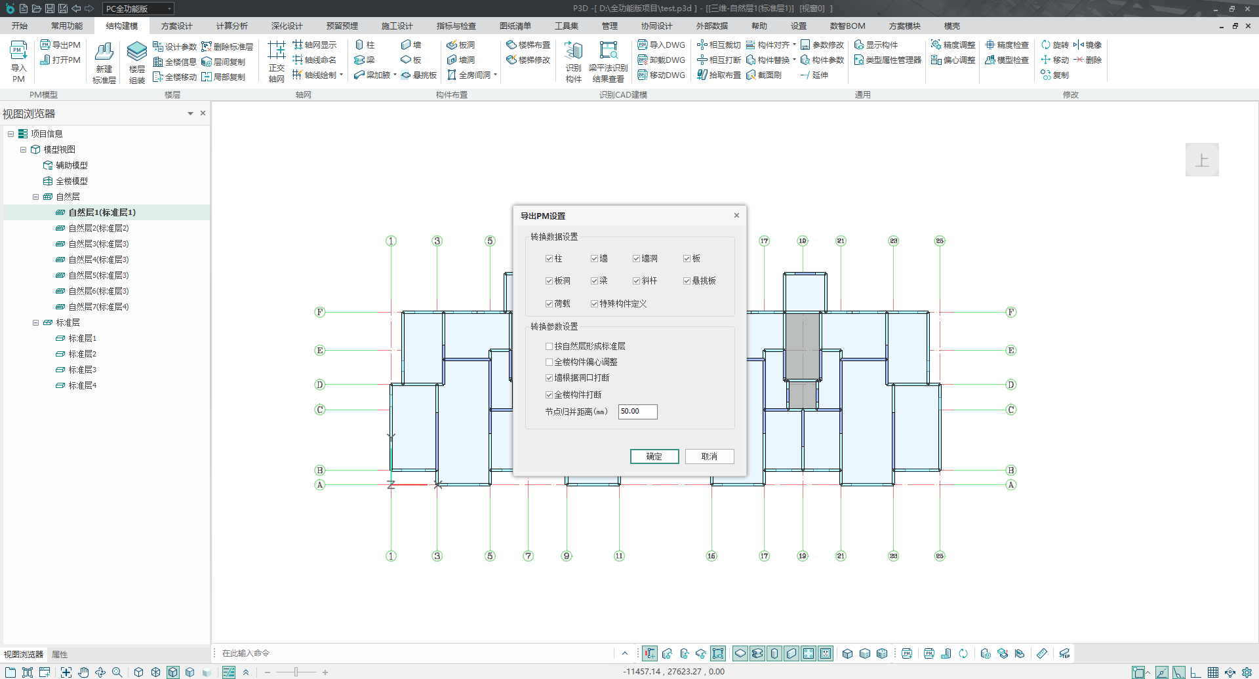Click the 导入DWG tool
The width and height of the screenshot is (1259, 679).
coord(661,45)
